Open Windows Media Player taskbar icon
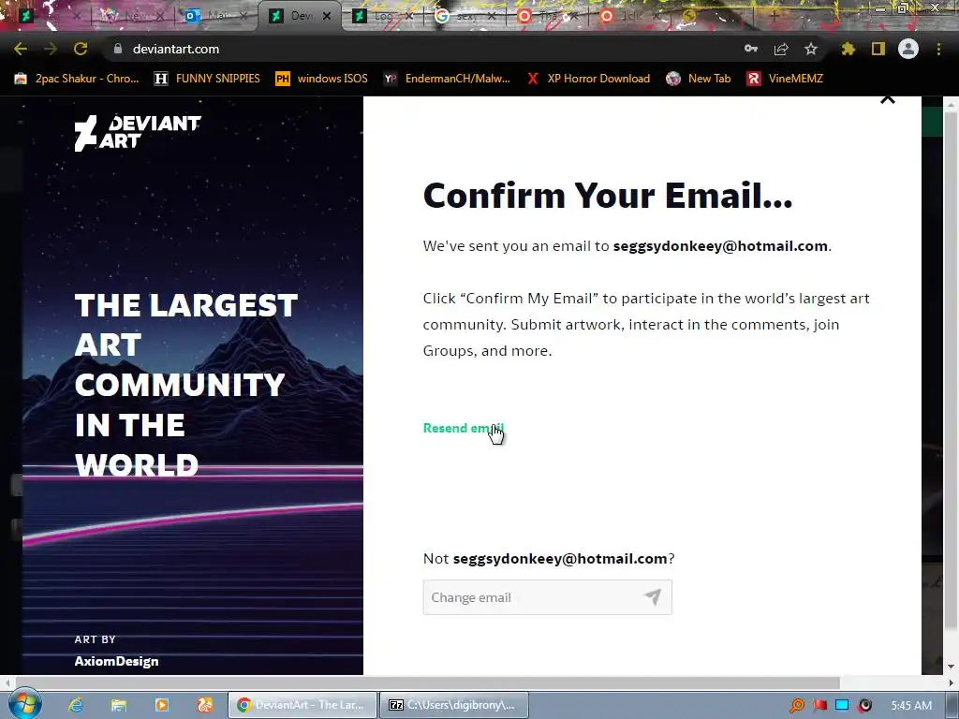 tap(161, 705)
